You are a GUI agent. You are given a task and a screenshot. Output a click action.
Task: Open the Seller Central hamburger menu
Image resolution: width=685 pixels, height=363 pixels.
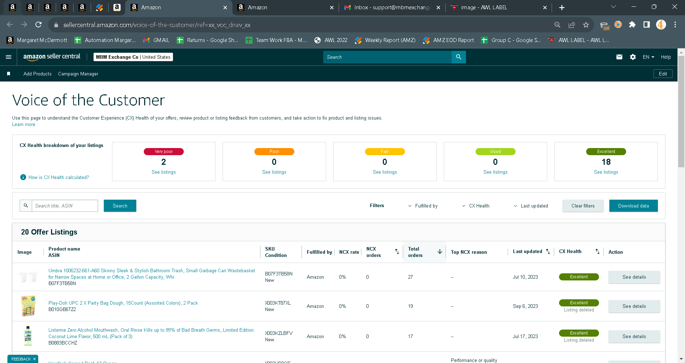[x=9, y=57]
